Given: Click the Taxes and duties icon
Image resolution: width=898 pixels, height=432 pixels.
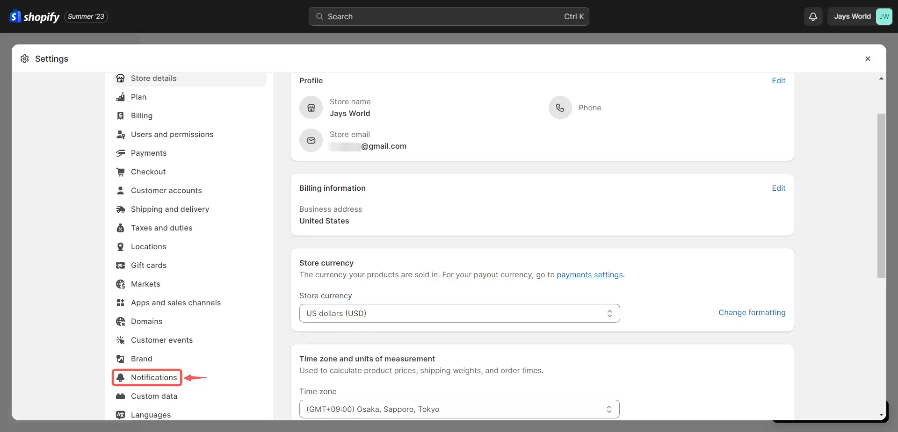Looking at the screenshot, I should coord(121,228).
